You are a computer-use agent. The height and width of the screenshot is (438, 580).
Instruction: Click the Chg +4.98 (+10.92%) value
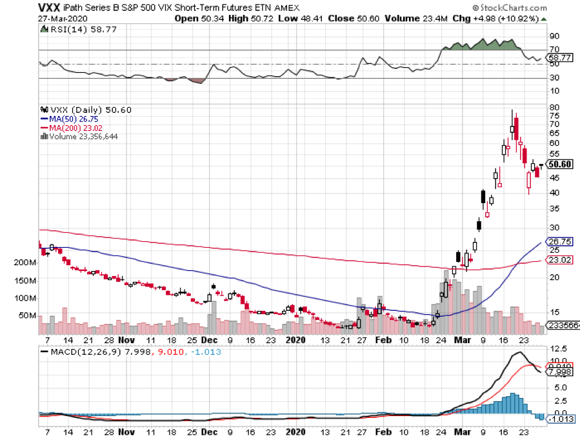(495, 19)
